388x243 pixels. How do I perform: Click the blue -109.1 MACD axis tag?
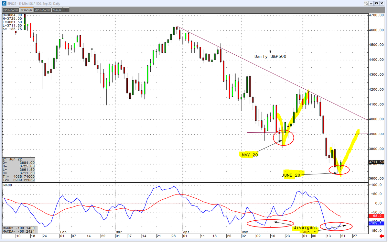click(x=376, y=223)
